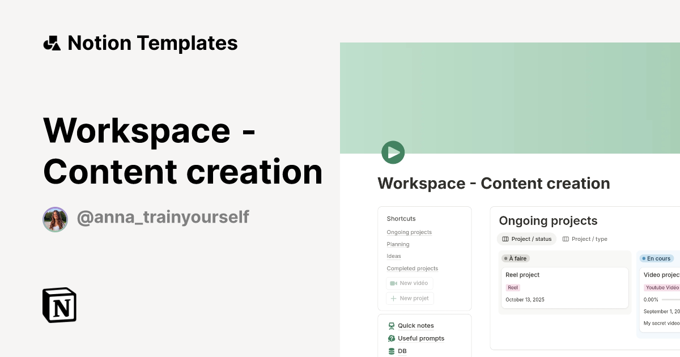The image size is (680, 357).
Task: Click the monitor icon beside Quick notes
Action: [x=391, y=325]
